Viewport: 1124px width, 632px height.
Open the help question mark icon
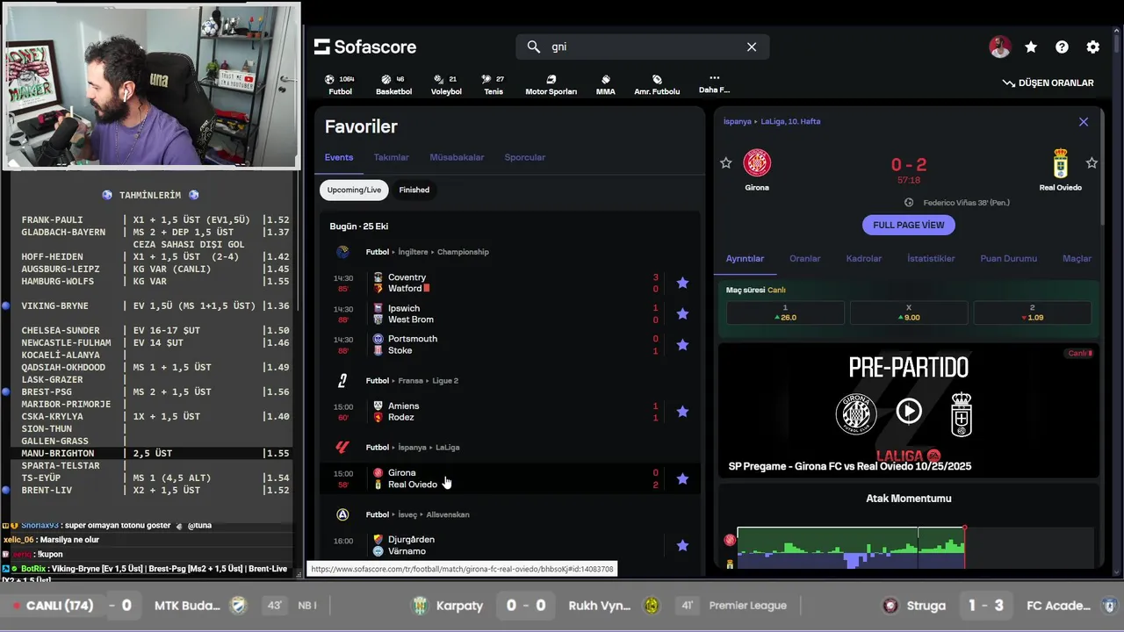(1062, 47)
